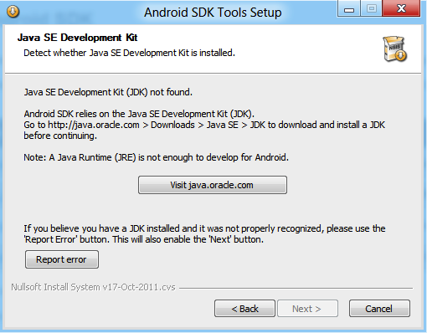Close the Android SDK Tools Setup window
Viewport: 427px width, 333px height.
point(401,8)
